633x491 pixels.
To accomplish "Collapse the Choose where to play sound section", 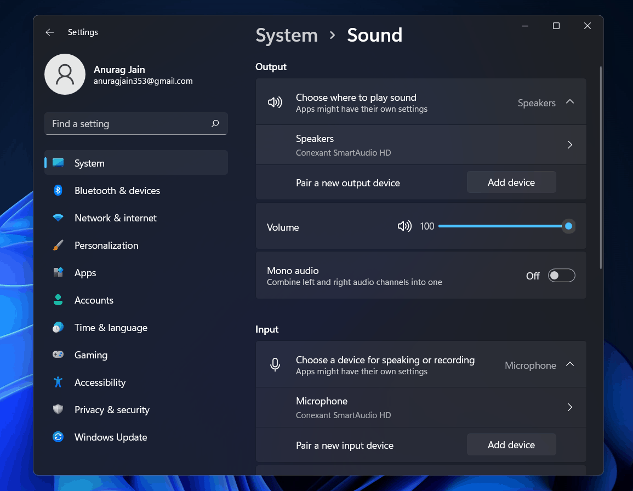I will (570, 102).
